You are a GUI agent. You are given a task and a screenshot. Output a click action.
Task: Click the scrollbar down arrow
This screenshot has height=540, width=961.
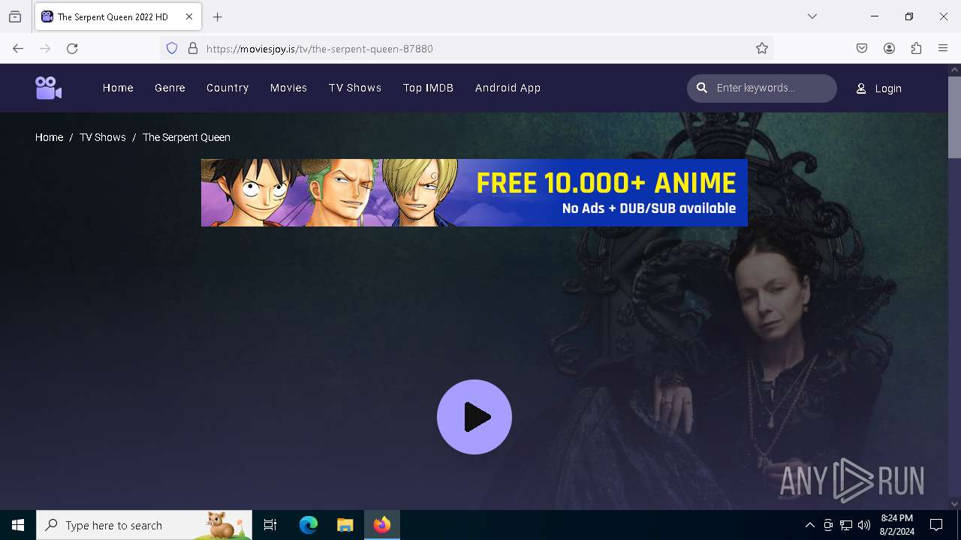954,504
